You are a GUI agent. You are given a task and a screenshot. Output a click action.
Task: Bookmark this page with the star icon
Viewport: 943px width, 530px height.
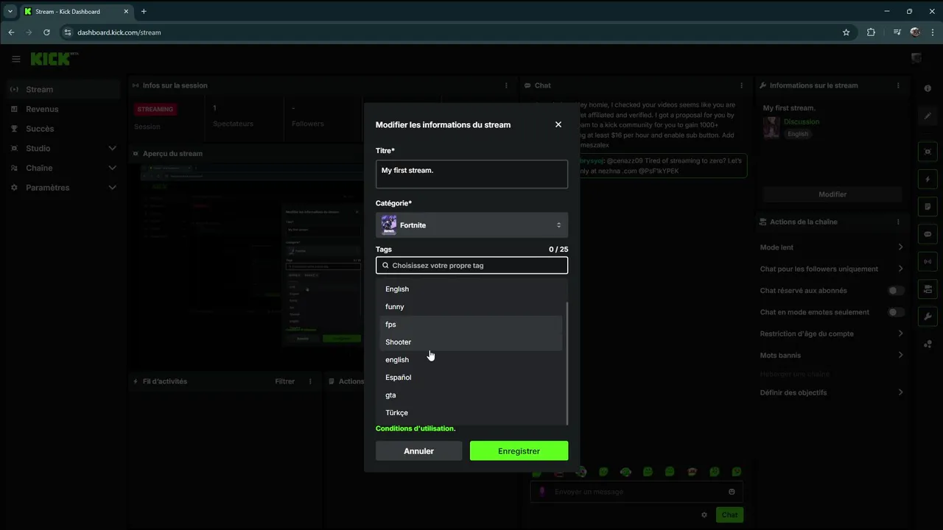coord(846,32)
